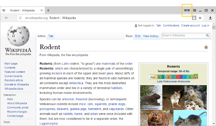
Task: Open a new tab with plus icon
Action: pos(48,10)
